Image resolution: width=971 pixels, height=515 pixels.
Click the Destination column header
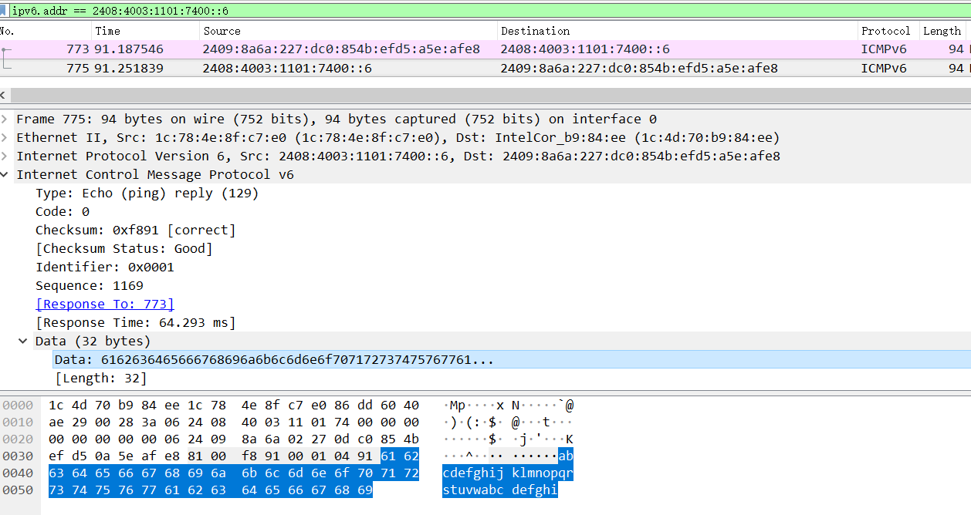pos(536,31)
